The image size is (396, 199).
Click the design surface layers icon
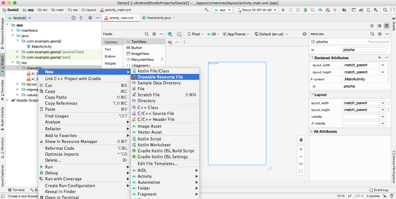click(170, 34)
